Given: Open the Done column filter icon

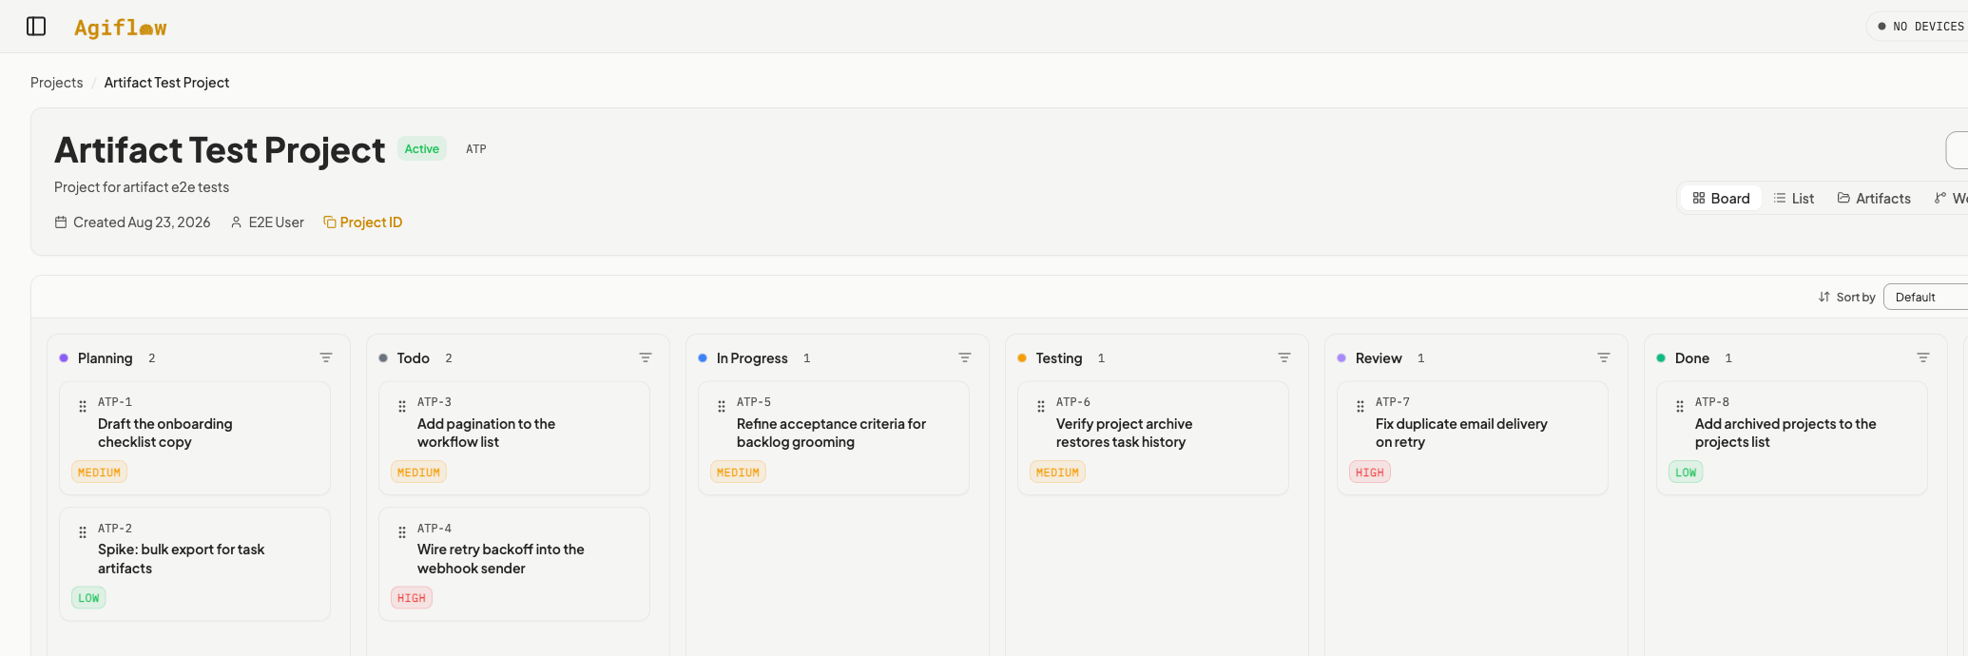Looking at the screenshot, I should point(1923,357).
